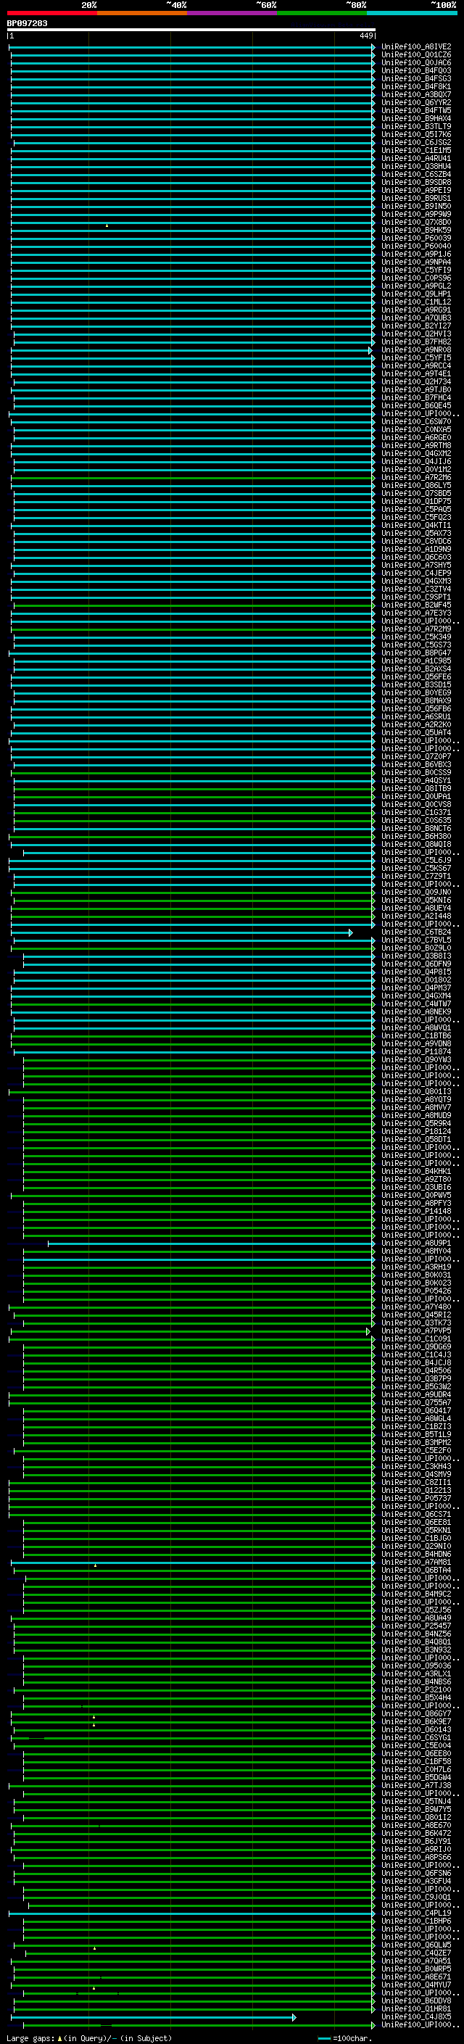Select label UniRef100_P60040
The width and height of the screenshot is (464, 2044).
pyautogui.click(x=415, y=246)
